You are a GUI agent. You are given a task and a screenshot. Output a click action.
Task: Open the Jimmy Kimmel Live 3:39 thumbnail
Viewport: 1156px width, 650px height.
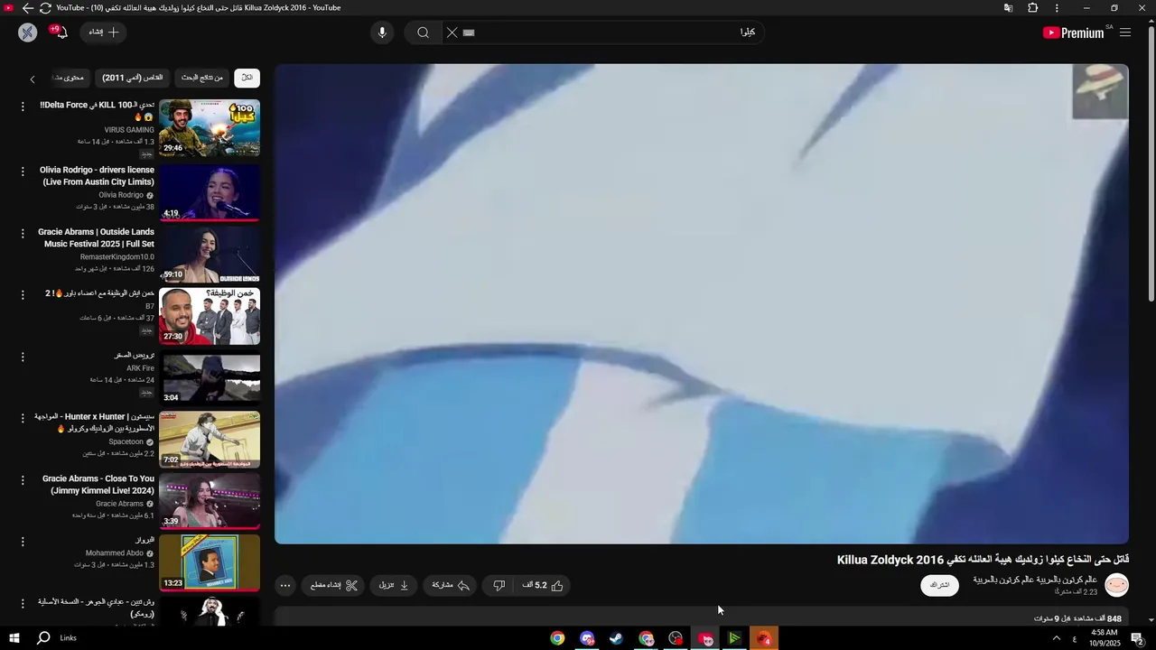[210, 501]
